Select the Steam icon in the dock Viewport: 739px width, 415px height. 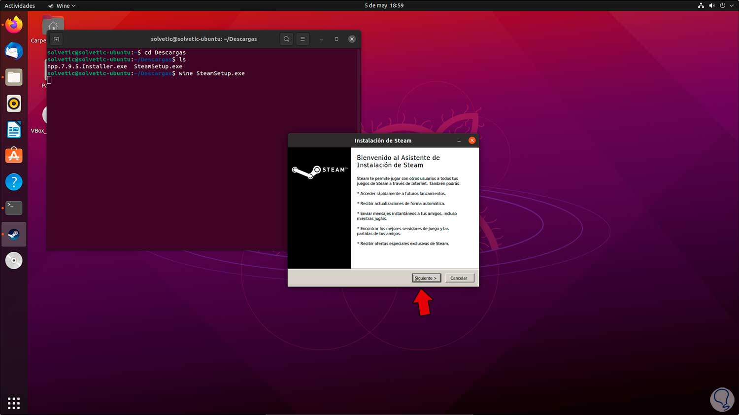[14, 234]
